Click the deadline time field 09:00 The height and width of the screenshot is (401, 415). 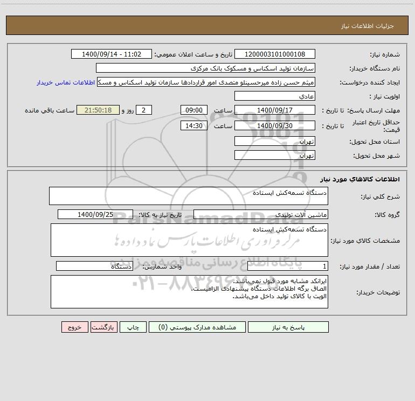click(x=193, y=110)
